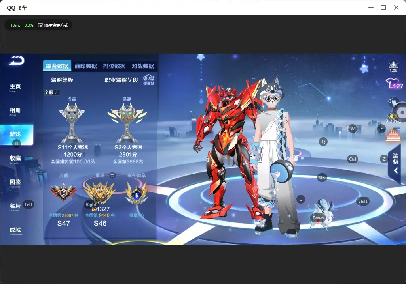Click the Up key overlay button
The height and width of the screenshot is (284, 406).
(322, 177)
